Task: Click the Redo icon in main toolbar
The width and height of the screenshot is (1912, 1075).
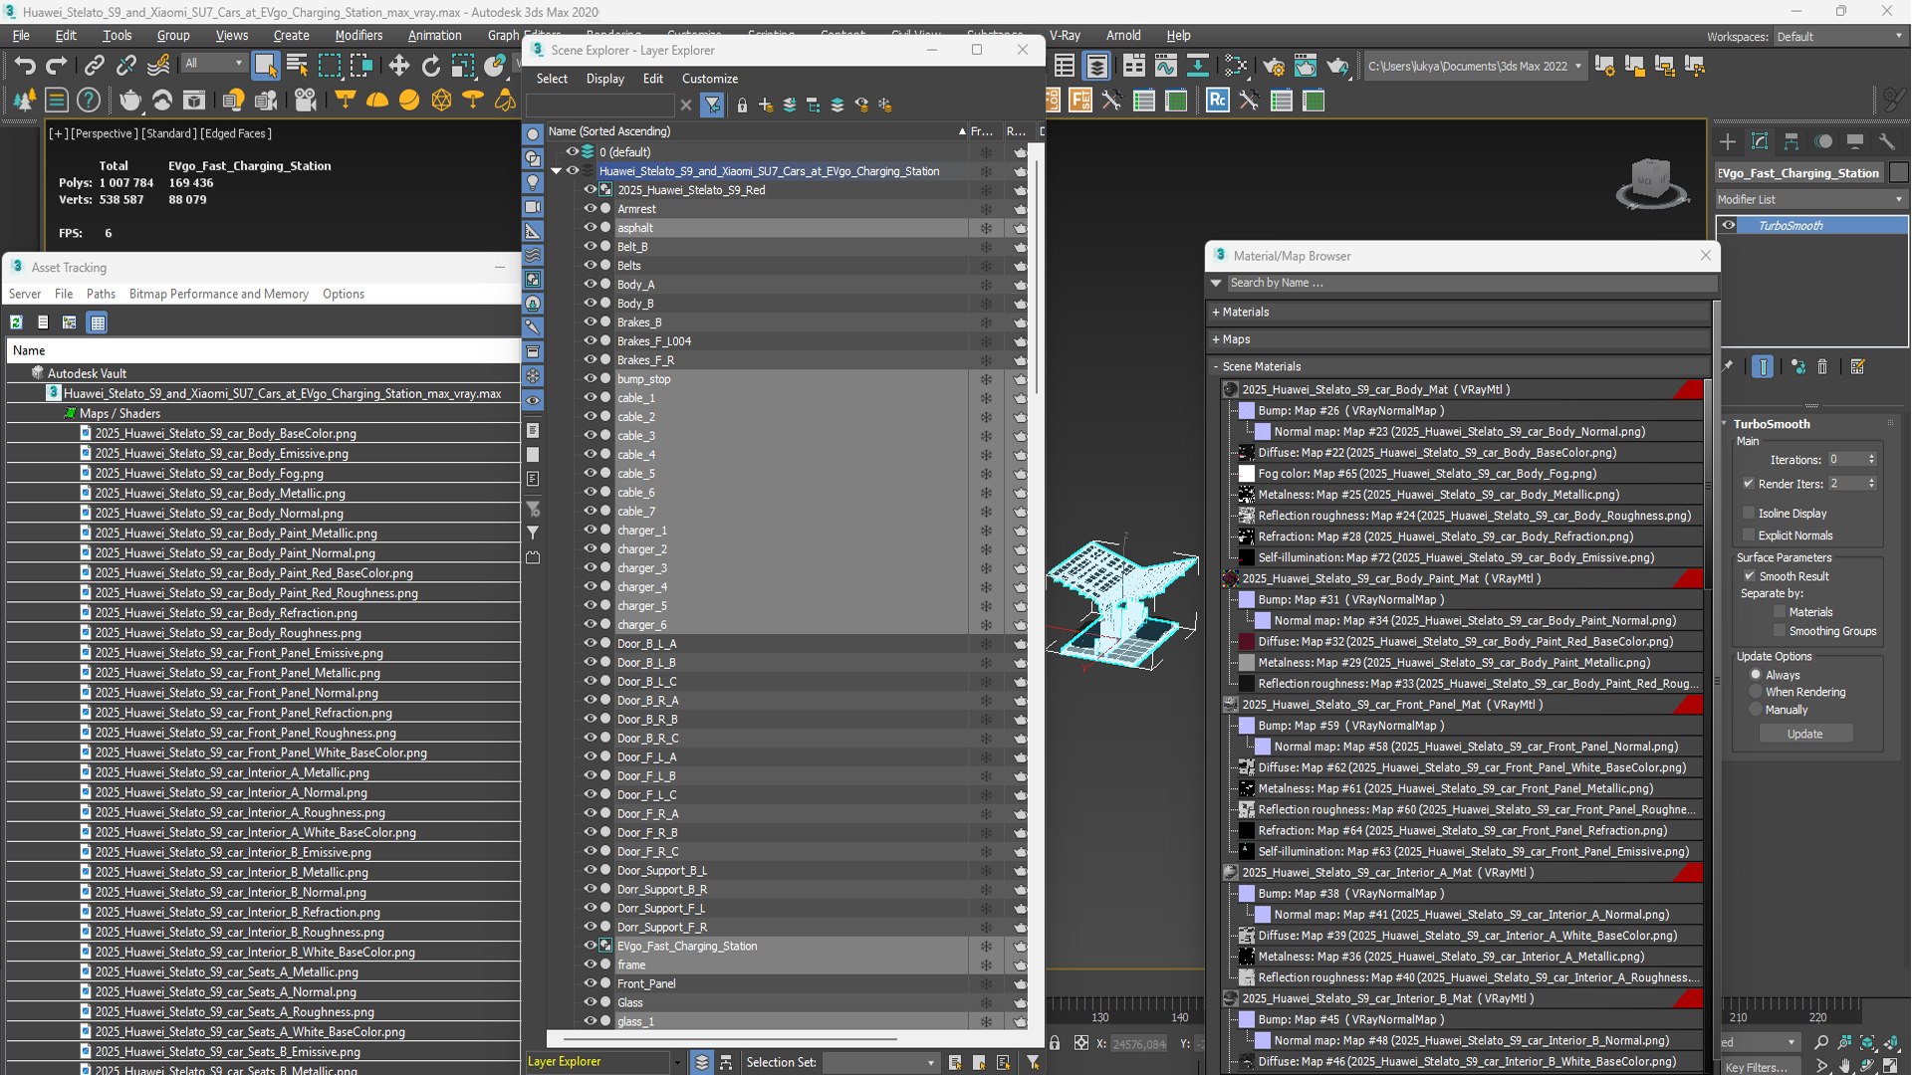Action: tap(57, 66)
